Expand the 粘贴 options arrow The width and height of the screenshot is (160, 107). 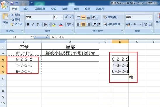pos(5,26)
